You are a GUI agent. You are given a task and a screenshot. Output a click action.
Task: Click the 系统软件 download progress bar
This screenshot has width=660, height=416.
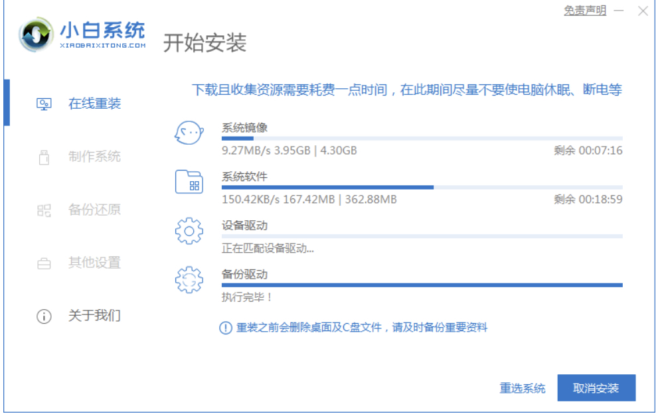click(x=422, y=187)
